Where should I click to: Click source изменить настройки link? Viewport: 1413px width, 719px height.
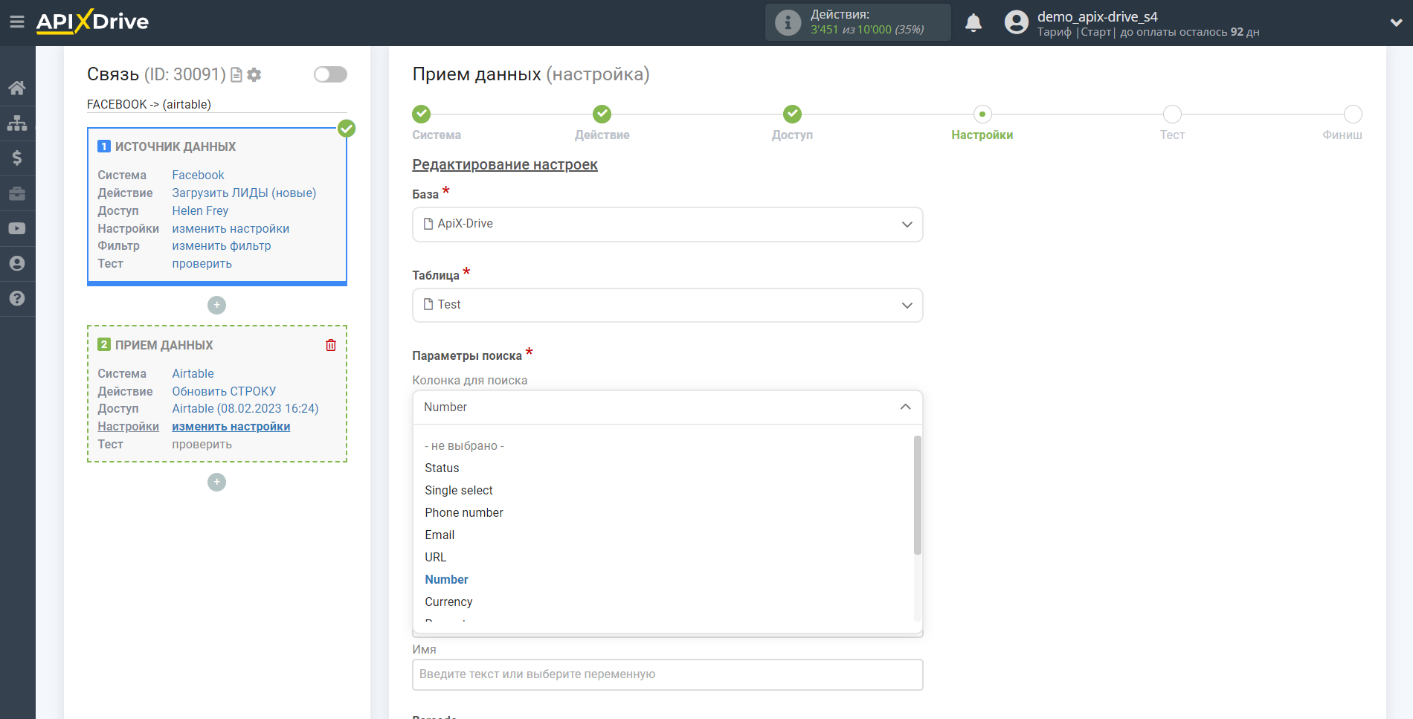click(x=231, y=229)
